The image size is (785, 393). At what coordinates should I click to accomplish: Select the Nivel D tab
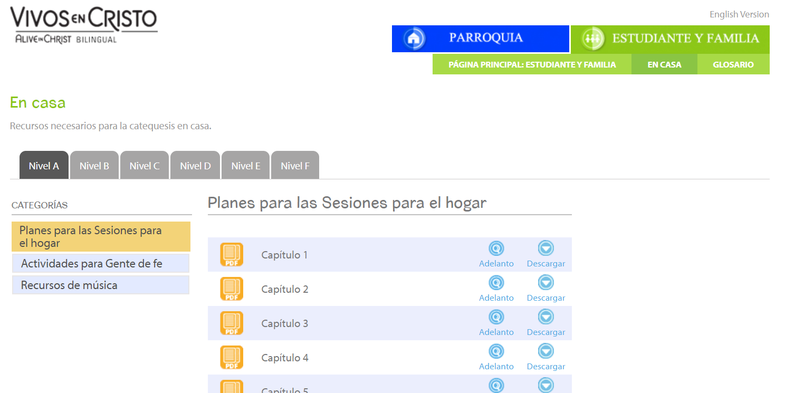[195, 165]
